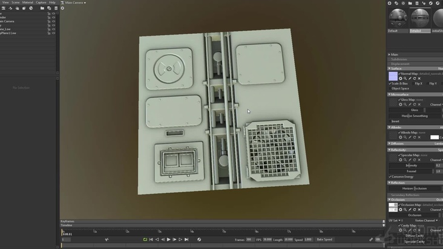Collapse the Occlusion section
Screen dimensions: 443x249
tap(389, 199)
